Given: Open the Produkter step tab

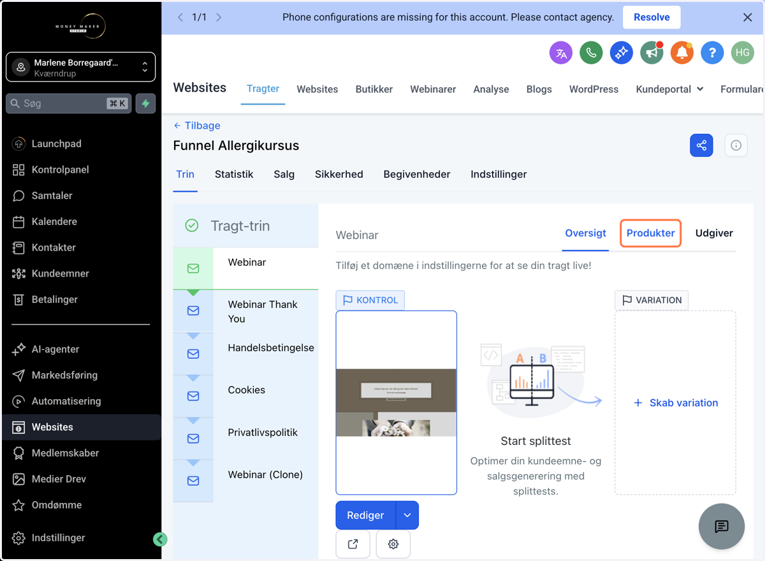Looking at the screenshot, I should click(x=651, y=233).
